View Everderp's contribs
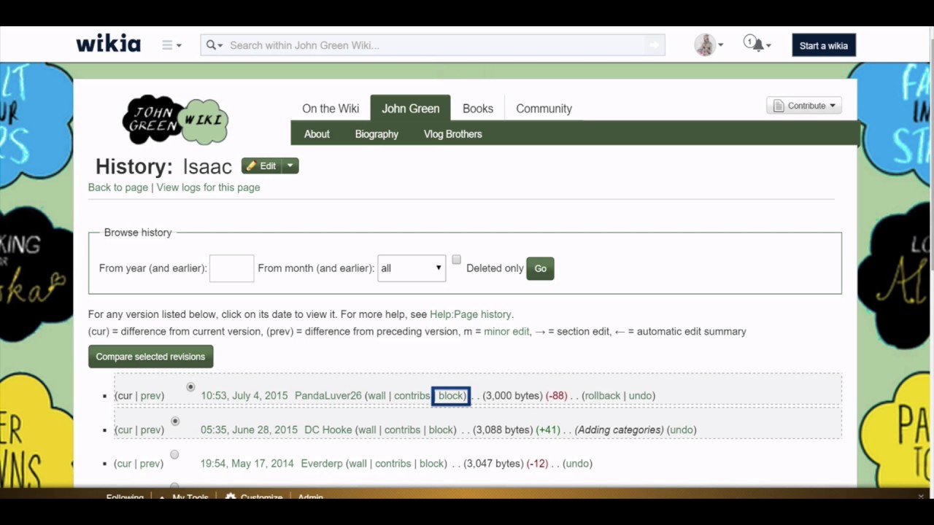The image size is (934, 525). 393,464
